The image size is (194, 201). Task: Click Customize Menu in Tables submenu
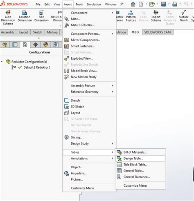coord(140,185)
